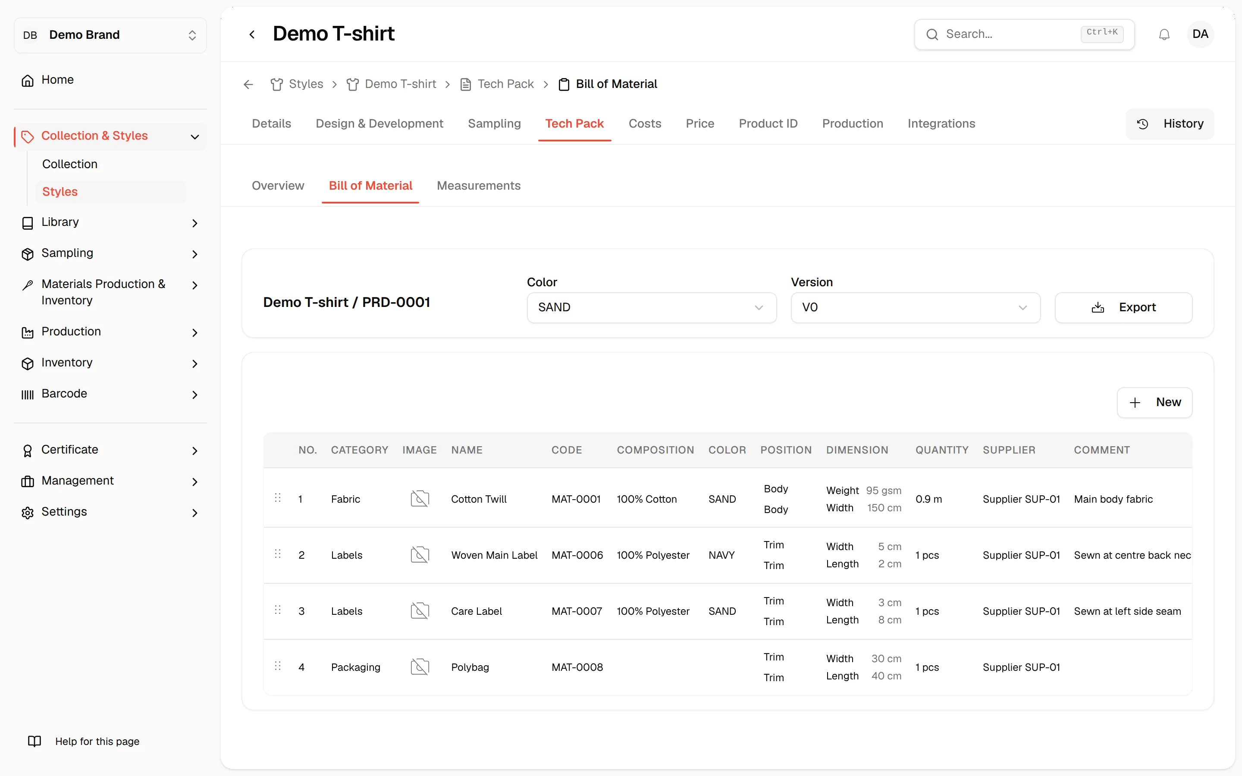The width and height of the screenshot is (1242, 776).
Task: Go back using arrow beside Demo T-shirt title
Action: click(252, 34)
